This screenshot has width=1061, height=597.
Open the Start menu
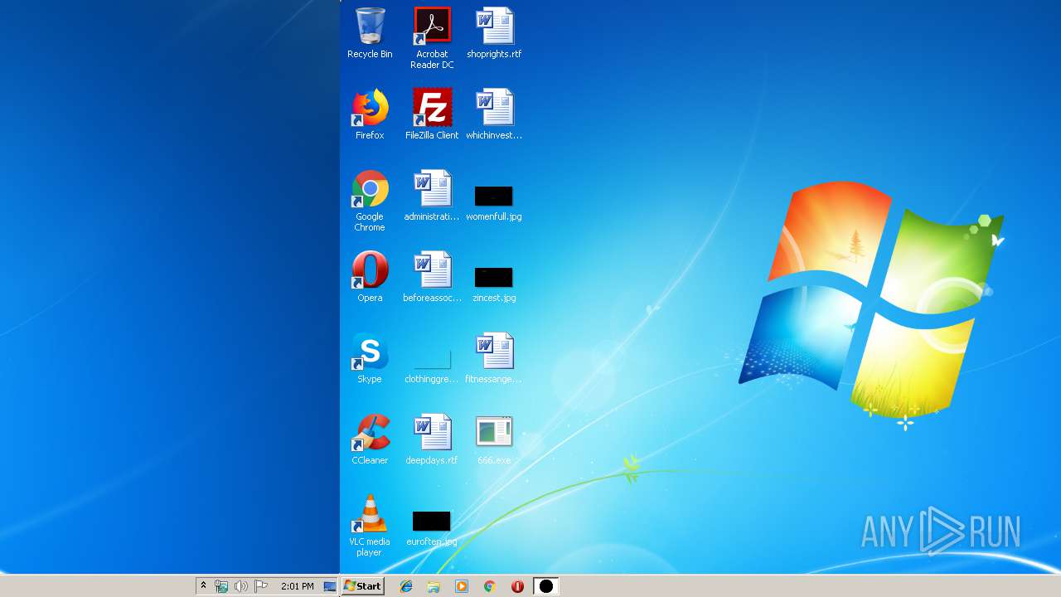(363, 586)
